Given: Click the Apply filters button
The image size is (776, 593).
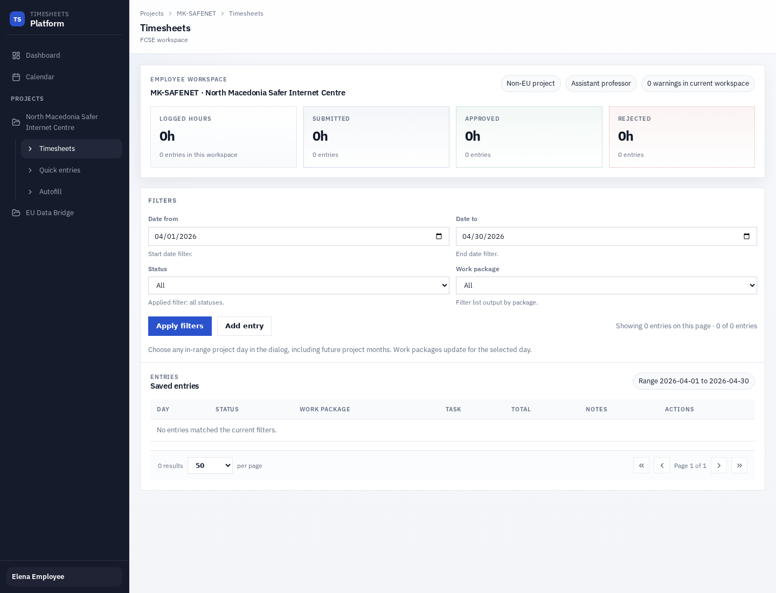Looking at the screenshot, I should click(180, 326).
